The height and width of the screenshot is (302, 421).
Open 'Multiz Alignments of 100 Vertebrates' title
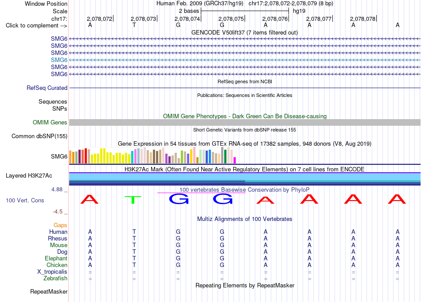point(245,219)
